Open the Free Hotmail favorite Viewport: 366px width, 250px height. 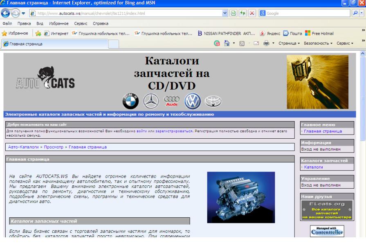click(319, 34)
